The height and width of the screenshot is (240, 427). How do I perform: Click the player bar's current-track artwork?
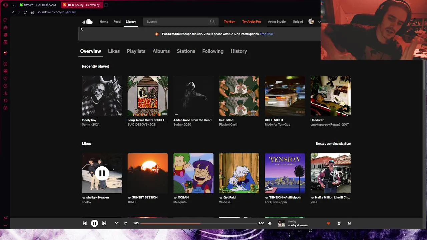click(281, 223)
